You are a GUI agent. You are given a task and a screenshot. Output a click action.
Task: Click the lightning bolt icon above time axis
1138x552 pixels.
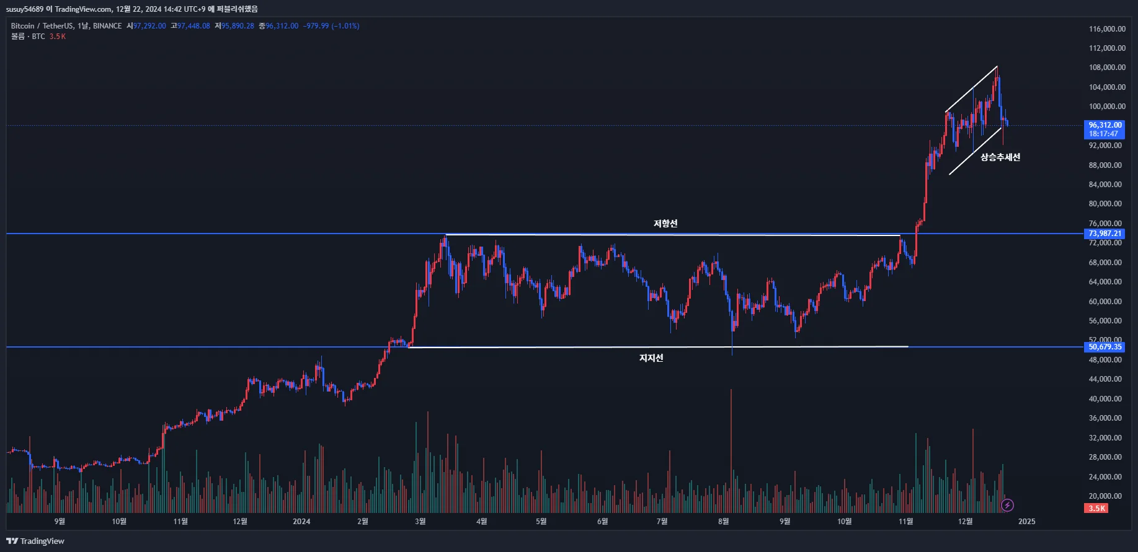(x=1008, y=506)
